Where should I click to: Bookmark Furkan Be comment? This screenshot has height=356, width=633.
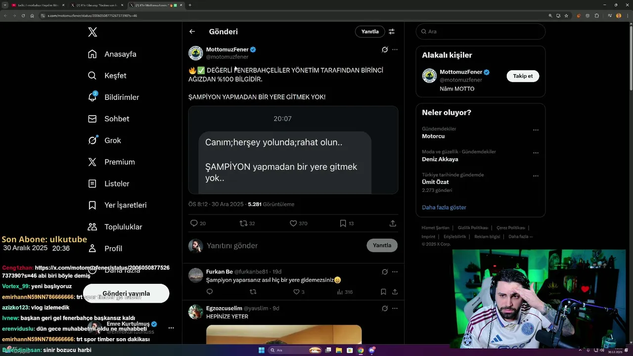383,292
